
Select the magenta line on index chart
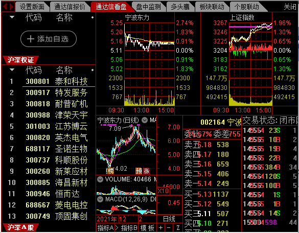[x=250, y=27]
